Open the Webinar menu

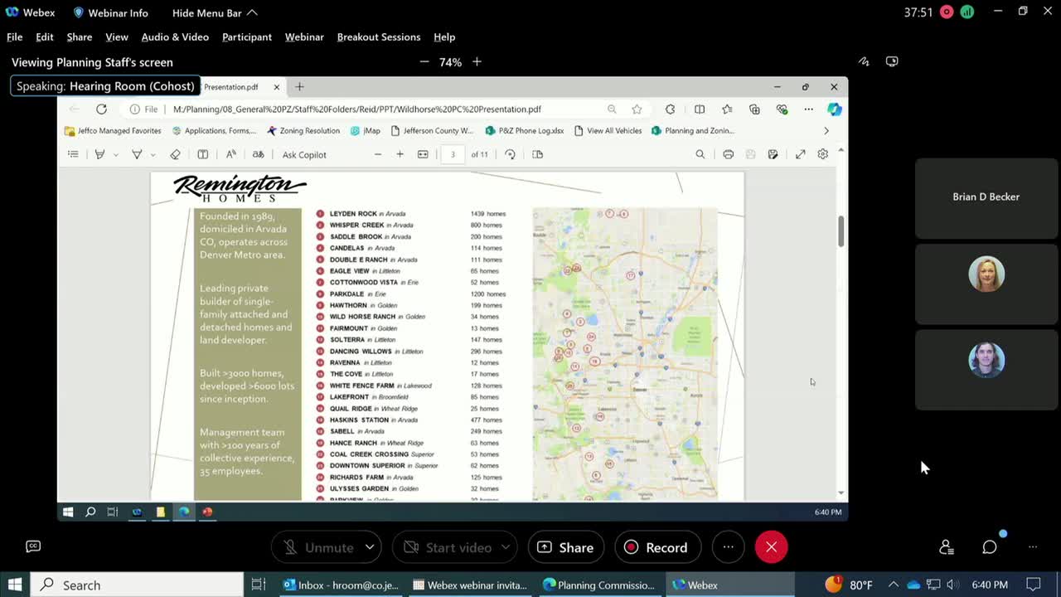pos(304,36)
